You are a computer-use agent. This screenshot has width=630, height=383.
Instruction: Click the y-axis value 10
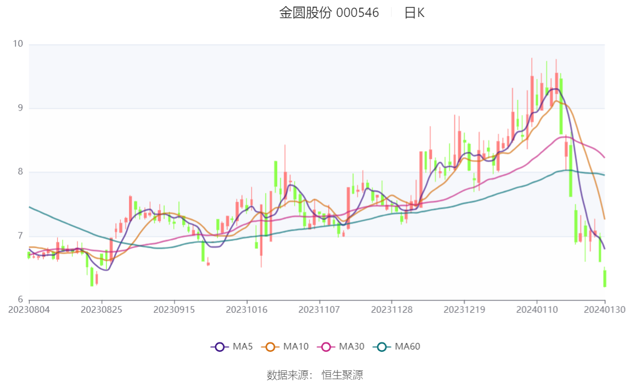[x=18, y=44]
